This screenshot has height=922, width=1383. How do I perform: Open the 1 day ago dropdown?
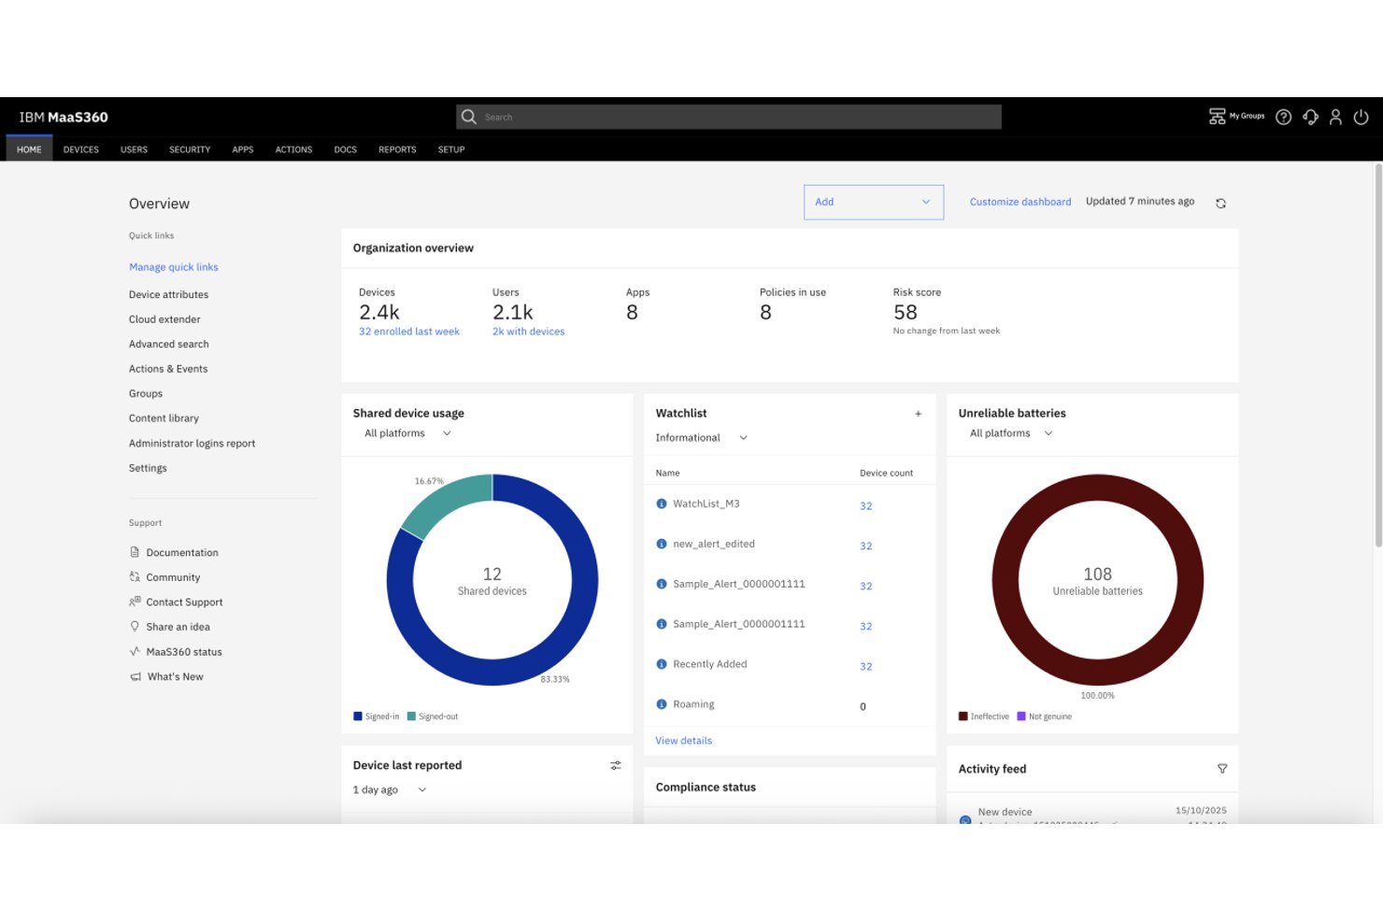[390, 789]
